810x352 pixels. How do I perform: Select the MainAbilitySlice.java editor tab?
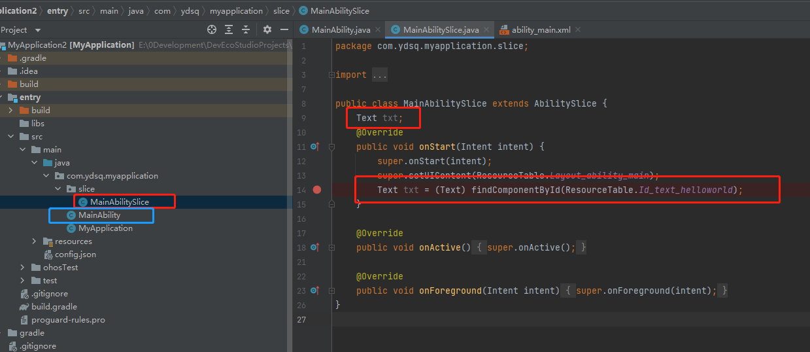[x=441, y=29]
